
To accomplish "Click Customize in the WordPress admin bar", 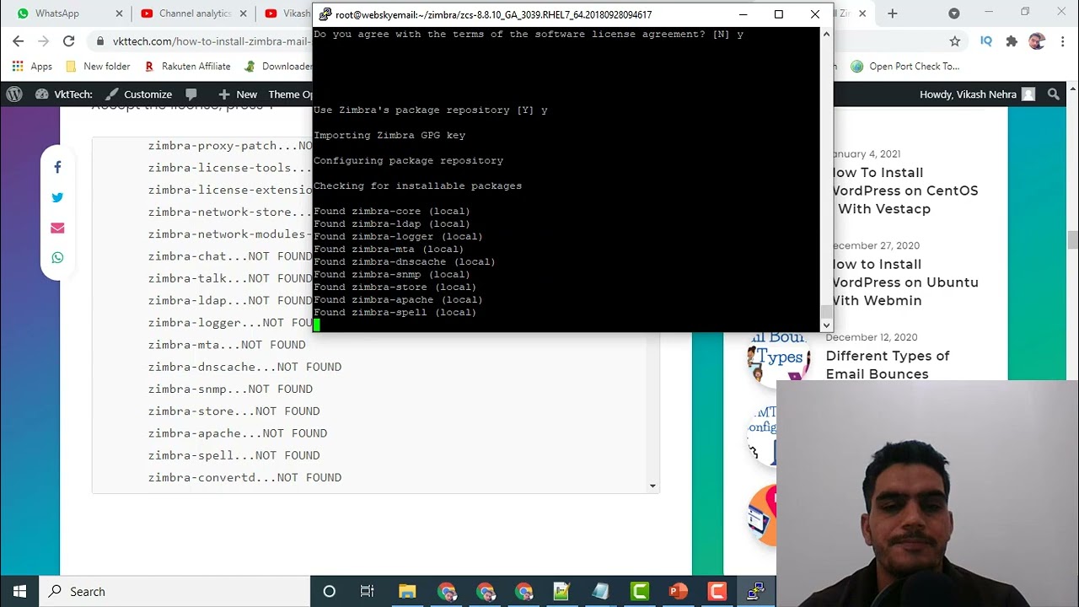I will (x=138, y=94).
